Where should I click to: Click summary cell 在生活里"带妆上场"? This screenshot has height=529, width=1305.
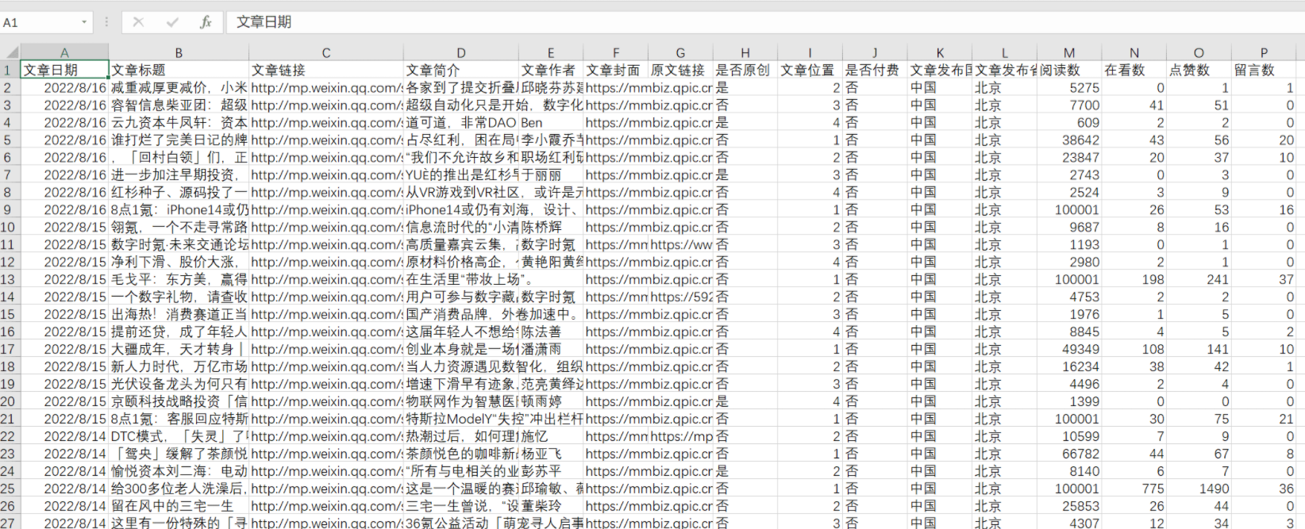[461, 279]
